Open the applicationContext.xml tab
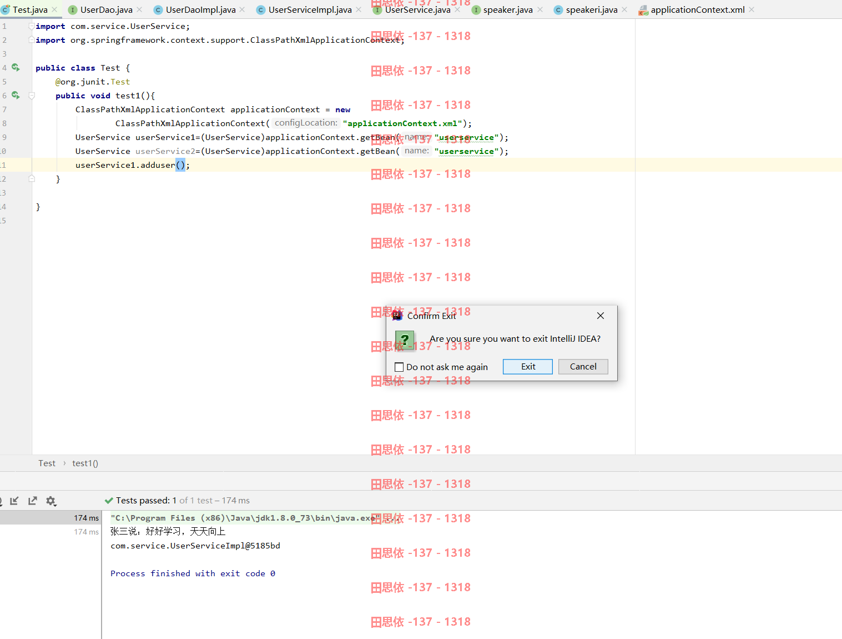Screen dimensions: 842x639 pyautogui.click(x=698, y=9)
